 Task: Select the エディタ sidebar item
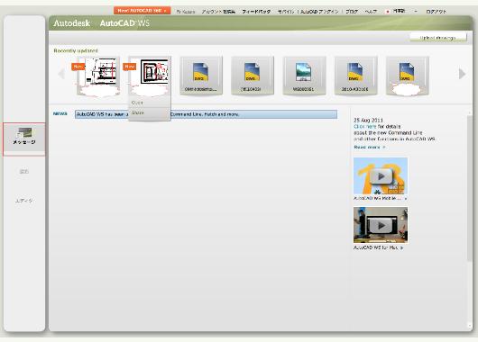24,201
